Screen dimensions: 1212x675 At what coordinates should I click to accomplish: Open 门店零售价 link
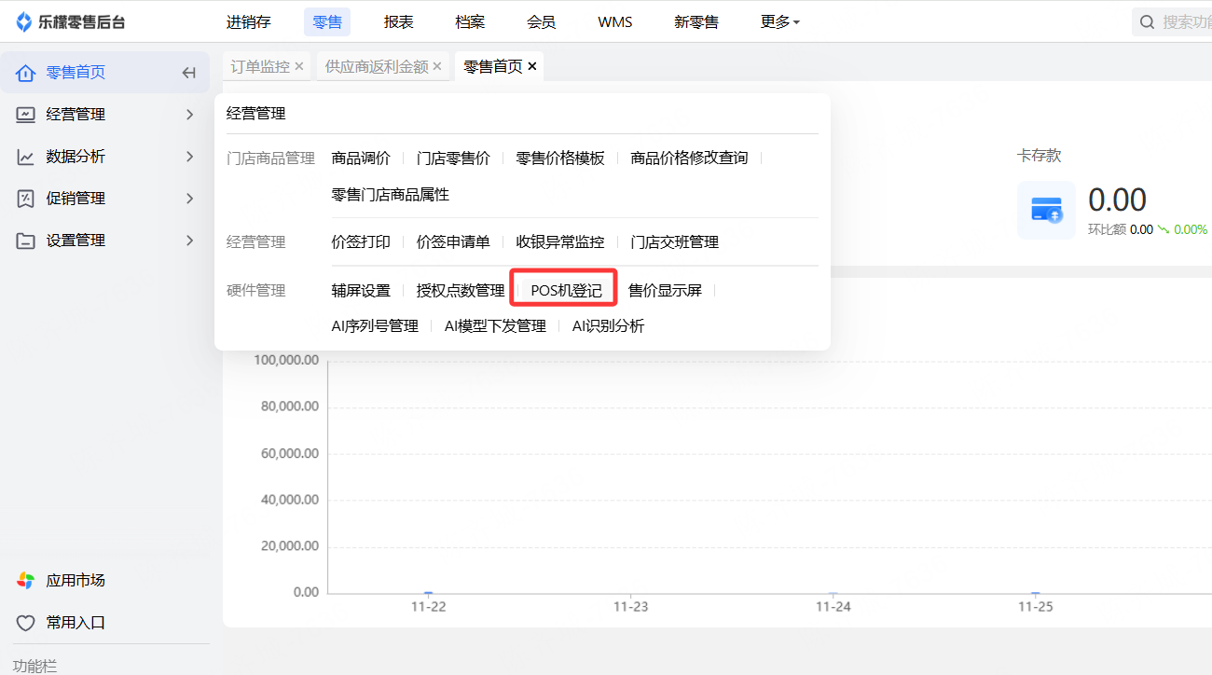coord(453,158)
